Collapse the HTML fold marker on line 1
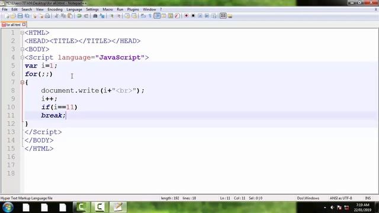Screen dimensions: 379x213 click(x=23, y=33)
